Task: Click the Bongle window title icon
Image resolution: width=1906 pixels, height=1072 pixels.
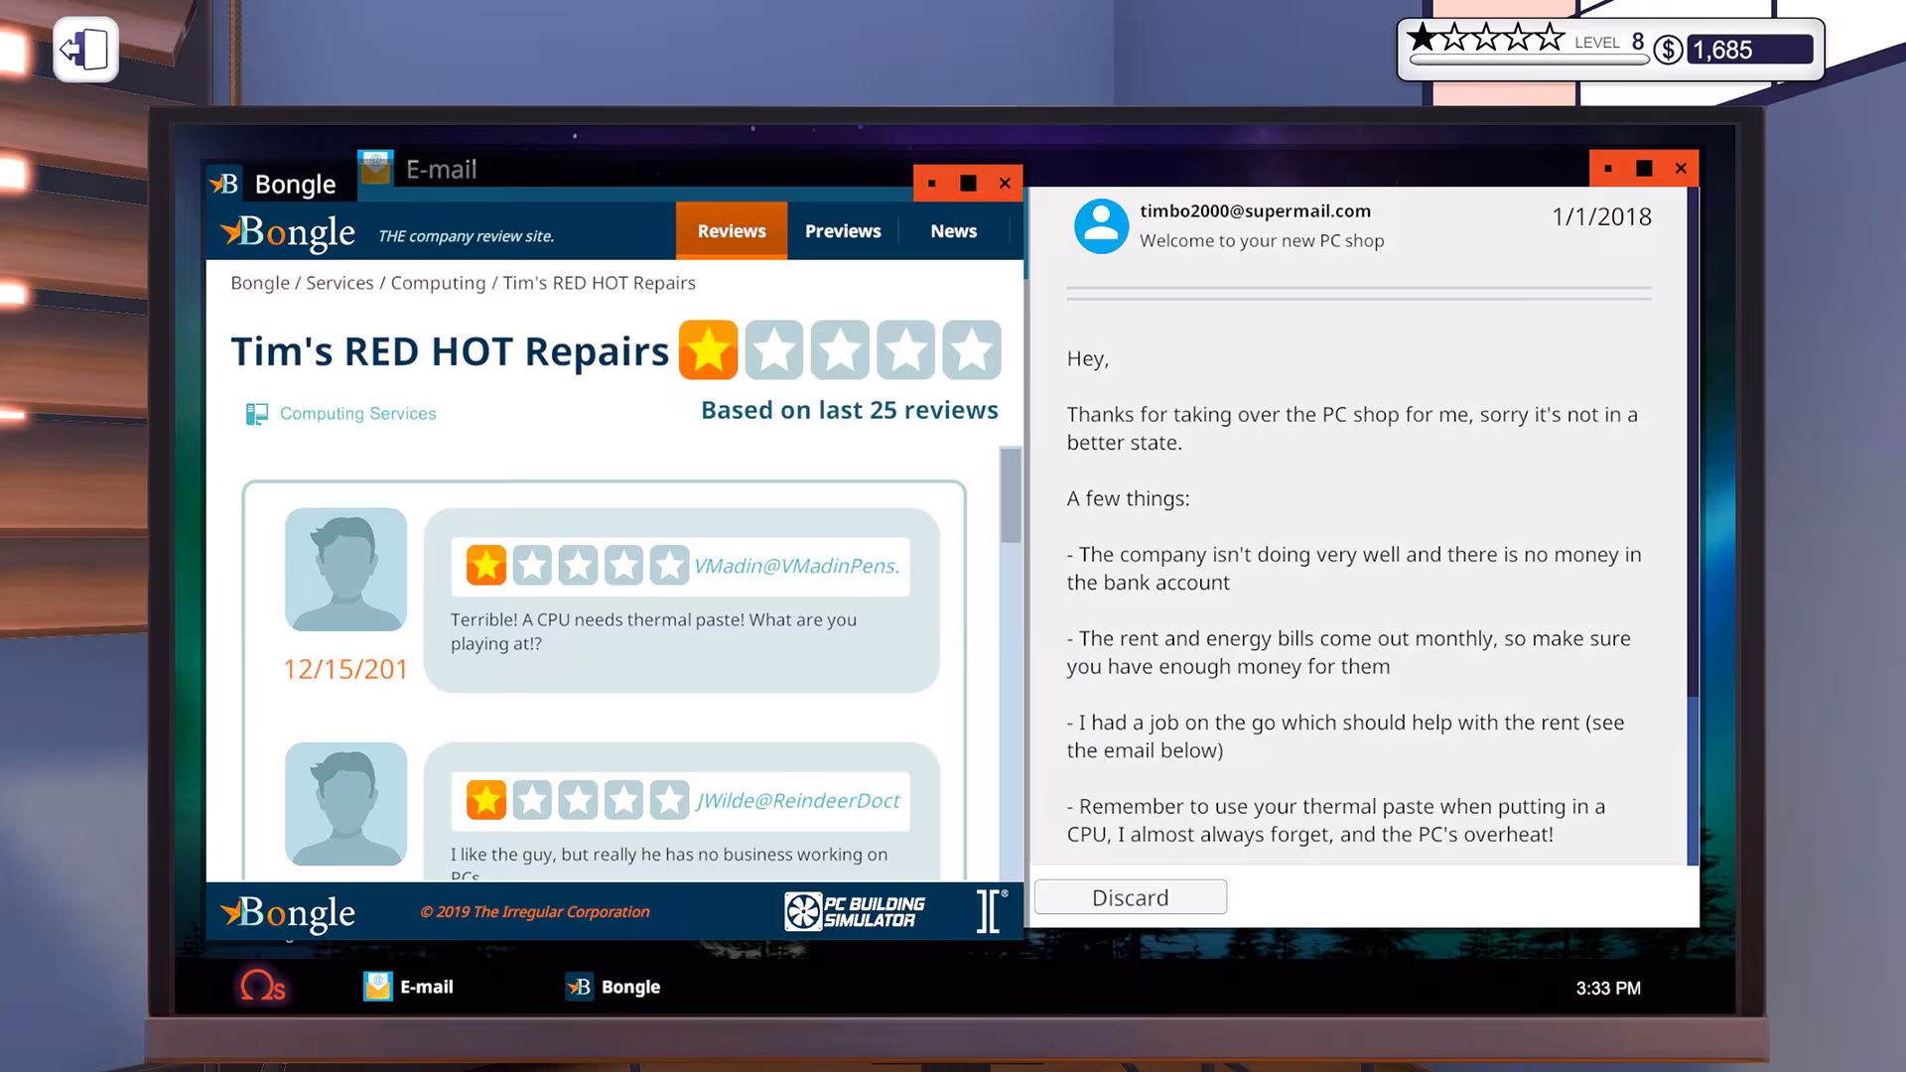Action: tap(223, 184)
